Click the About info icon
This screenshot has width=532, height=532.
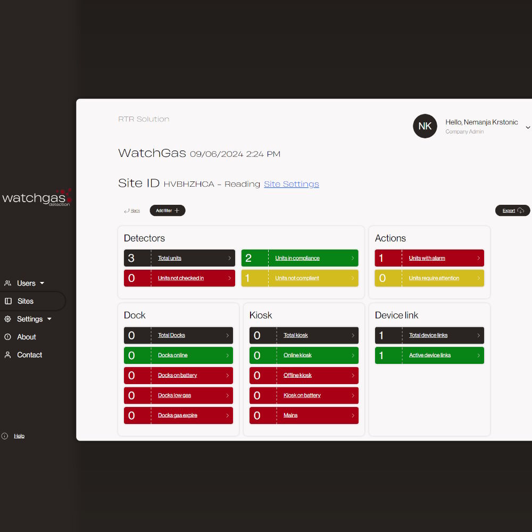pos(7,337)
